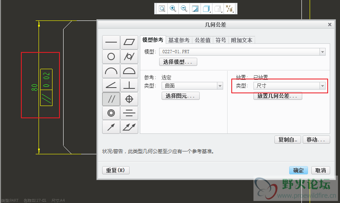Switch to the 模型参考 tab
The width and height of the screenshot is (340, 203).
pyautogui.click(x=153, y=40)
